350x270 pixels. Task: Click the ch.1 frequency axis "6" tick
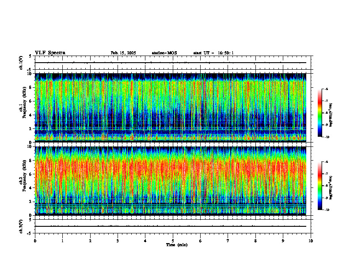pyautogui.click(x=31, y=101)
